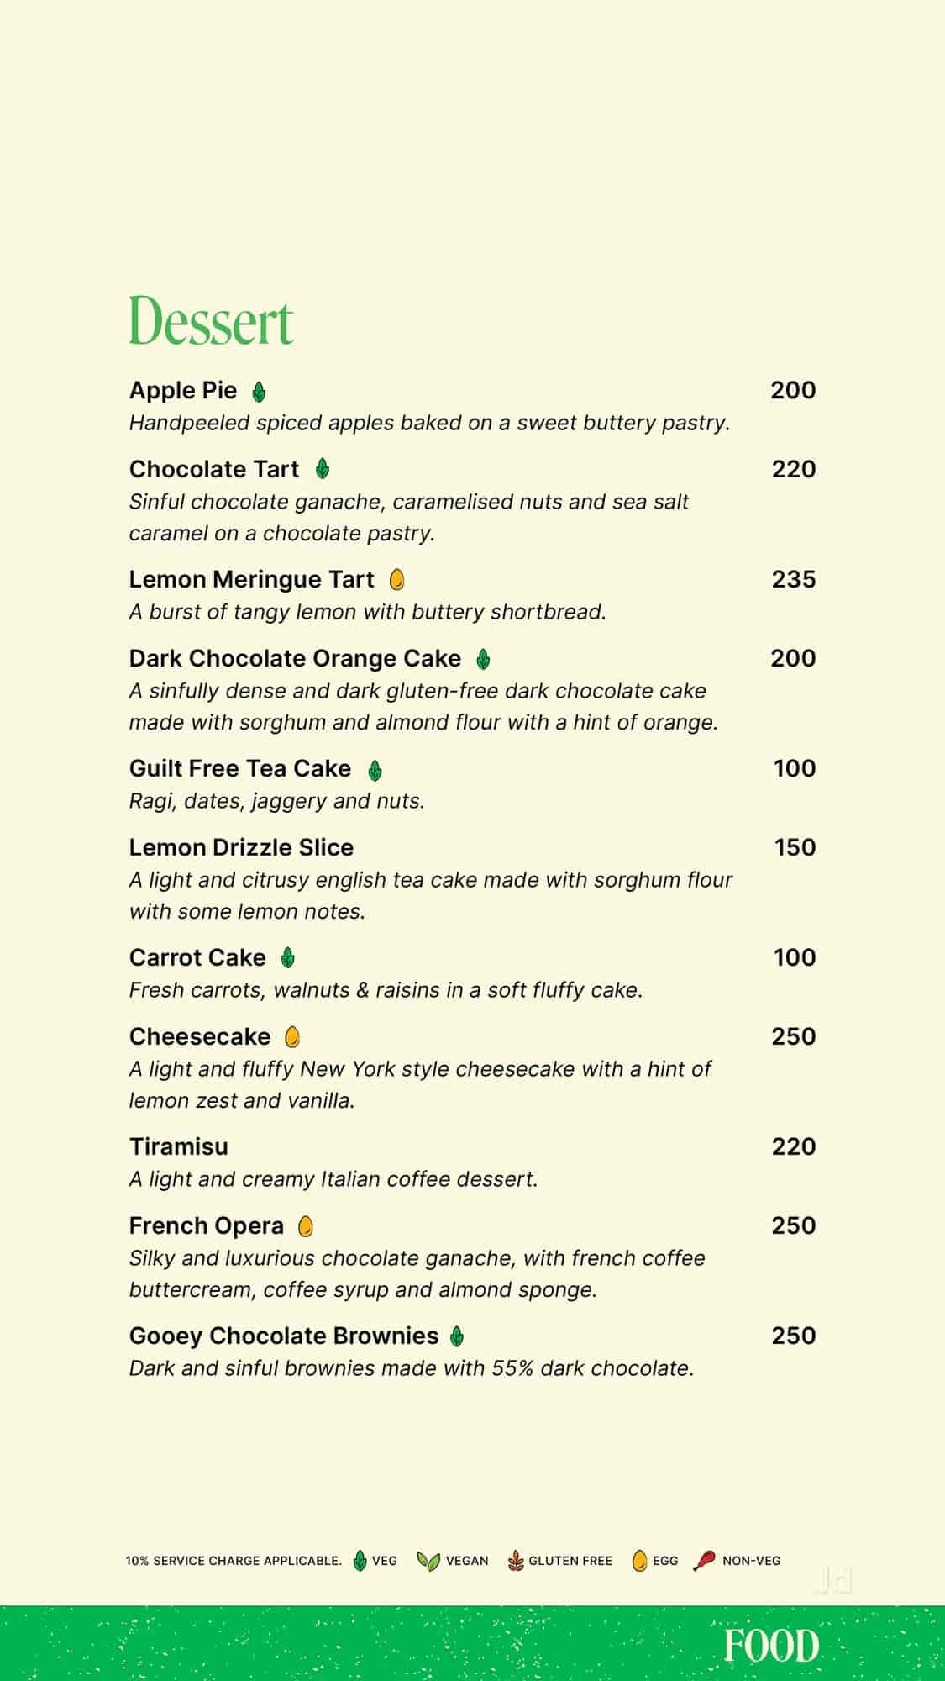Tap the veg icon after Gooey Chocolate Brownies

pyautogui.click(x=457, y=1336)
